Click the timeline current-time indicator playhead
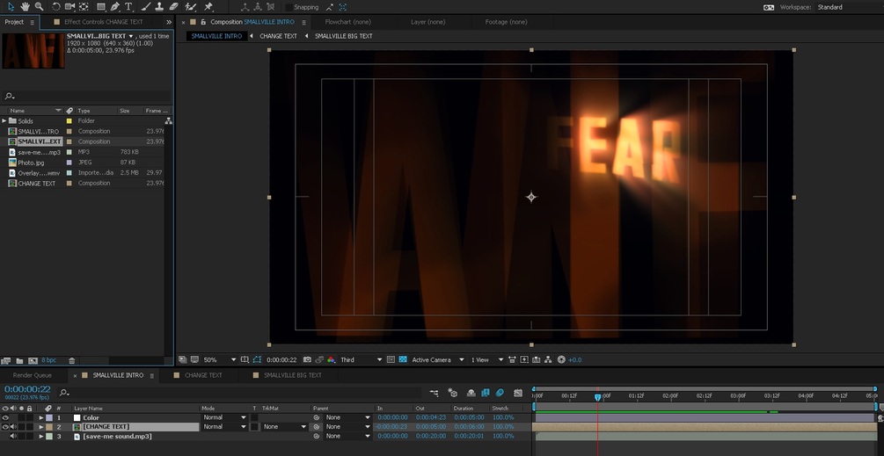This screenshot has height=456, width=884. tap(597, 397)
